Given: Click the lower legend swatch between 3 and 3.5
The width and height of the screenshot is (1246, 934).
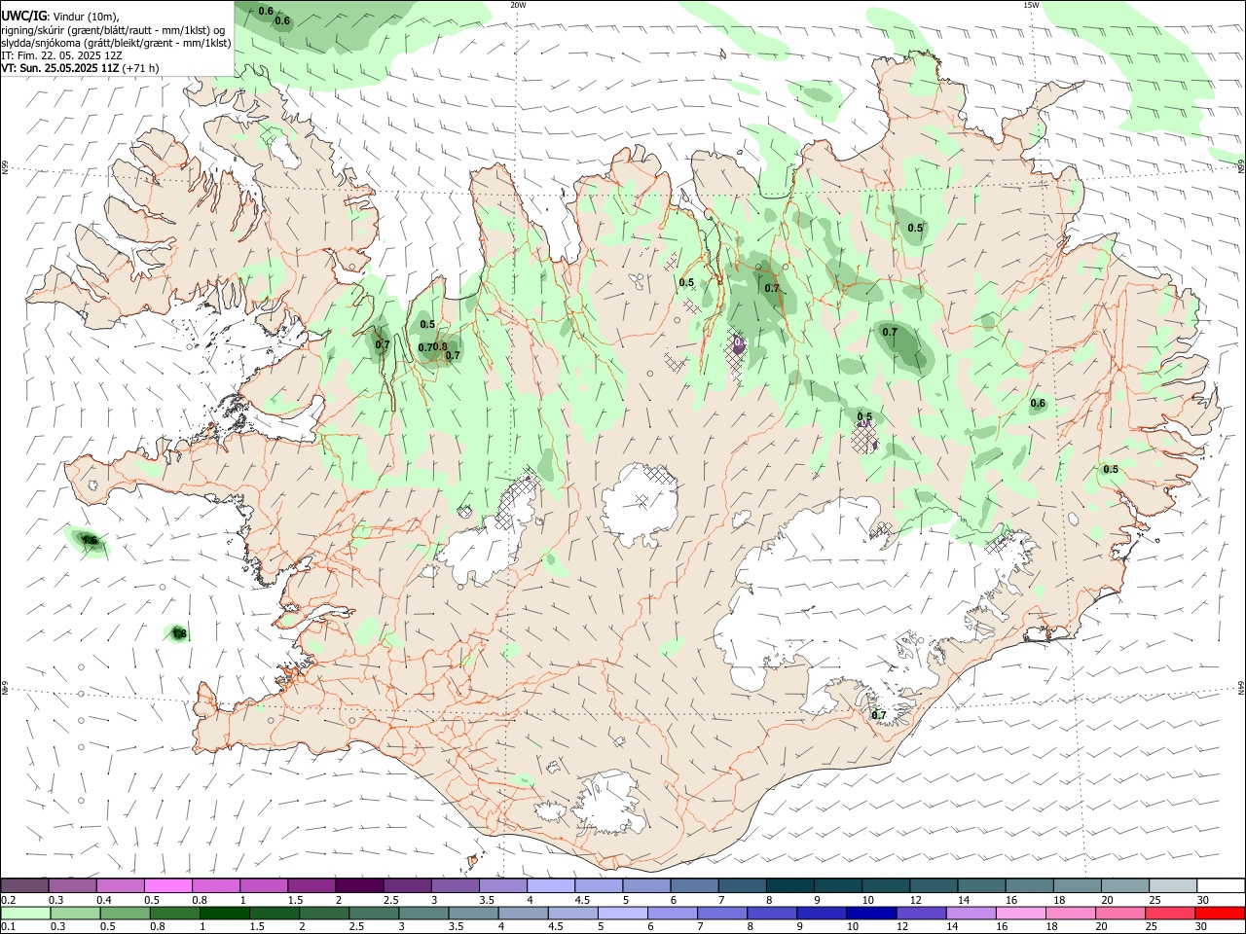Looking at the screenshot, I should 424,914.
